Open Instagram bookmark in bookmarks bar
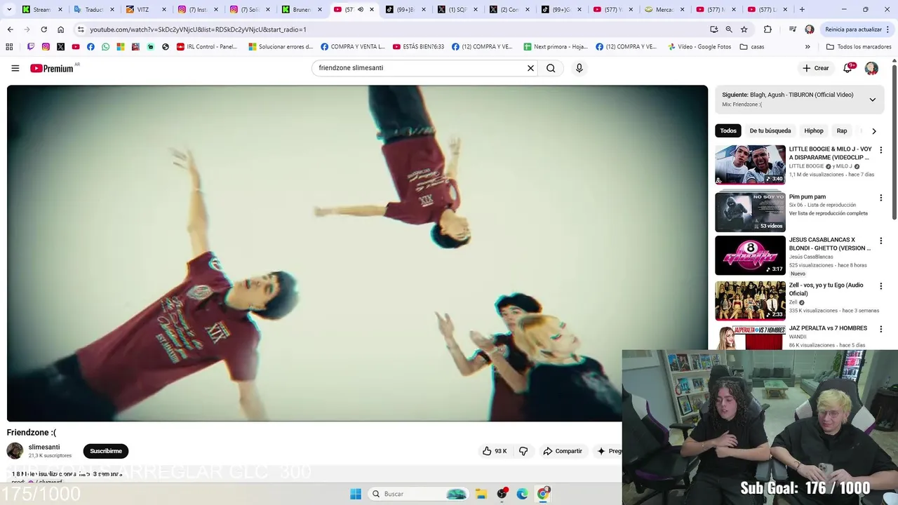The height and width of the screenshot is (505, 898). point(46,47)
